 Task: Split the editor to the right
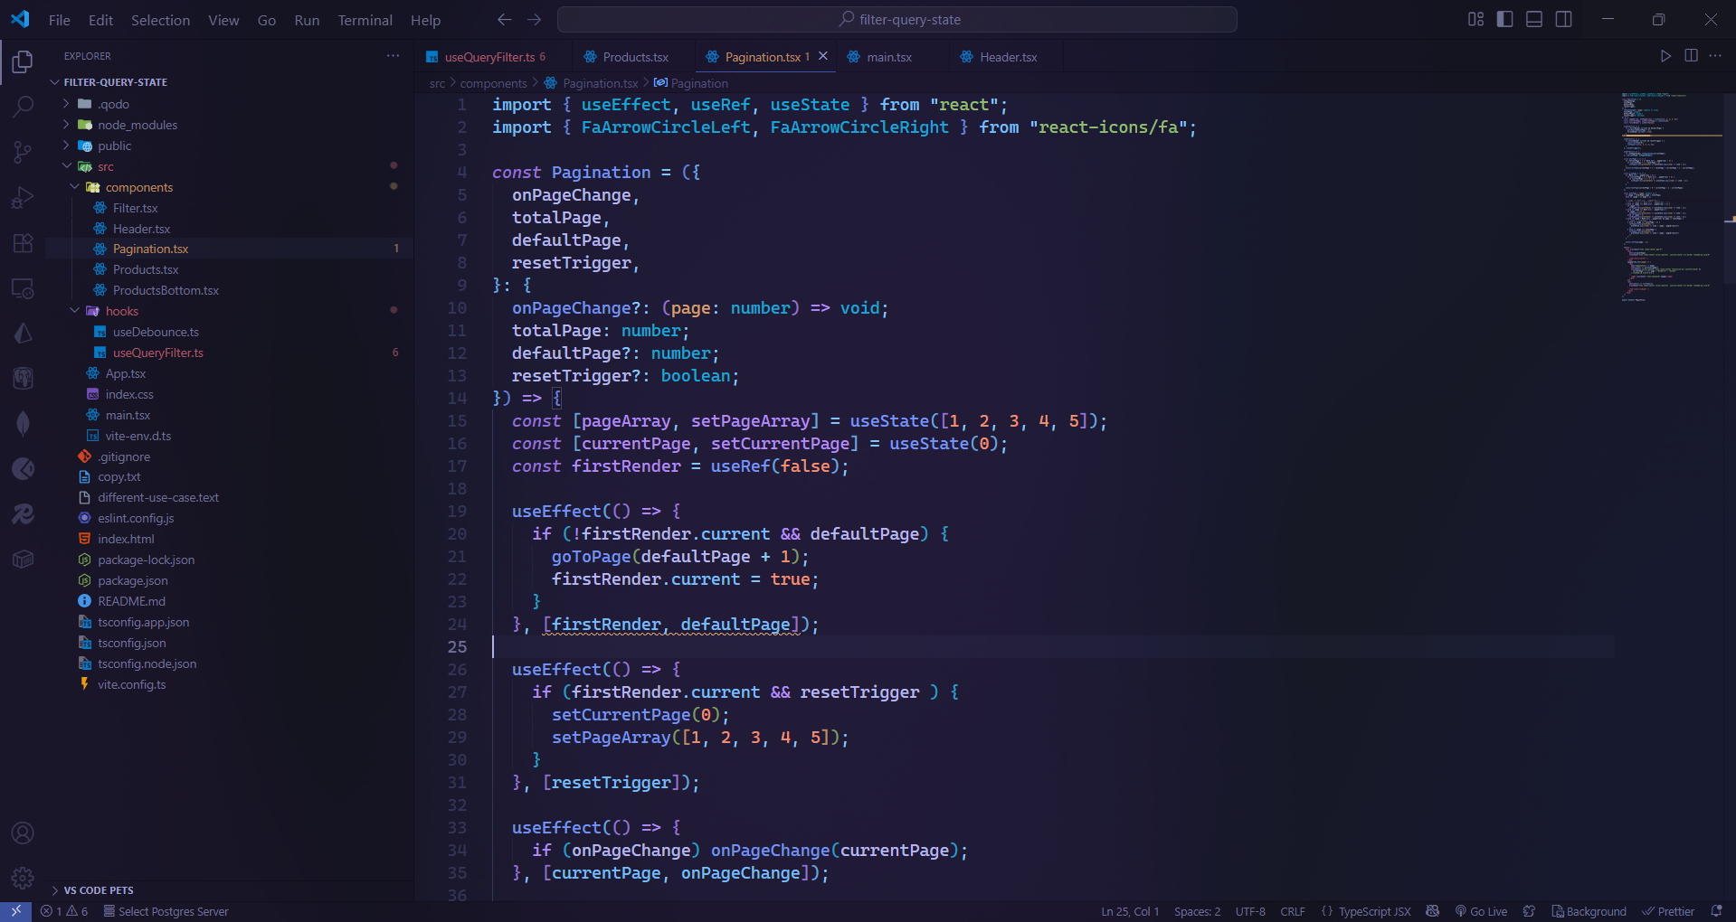1691,56
